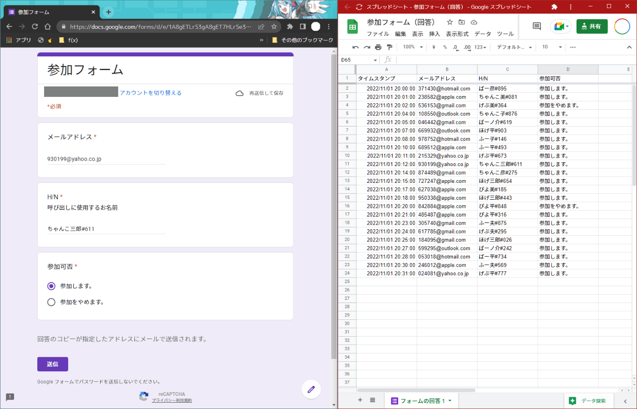
Task: Open その他のブックマーク folder
Action: (303, 40)
